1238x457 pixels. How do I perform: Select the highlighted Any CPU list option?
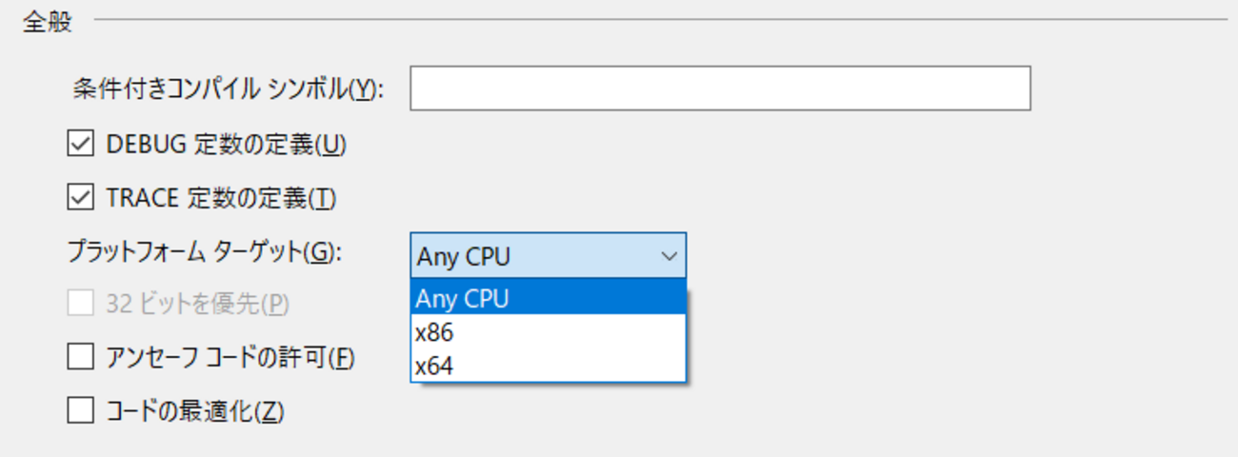[x=548, y=299]
